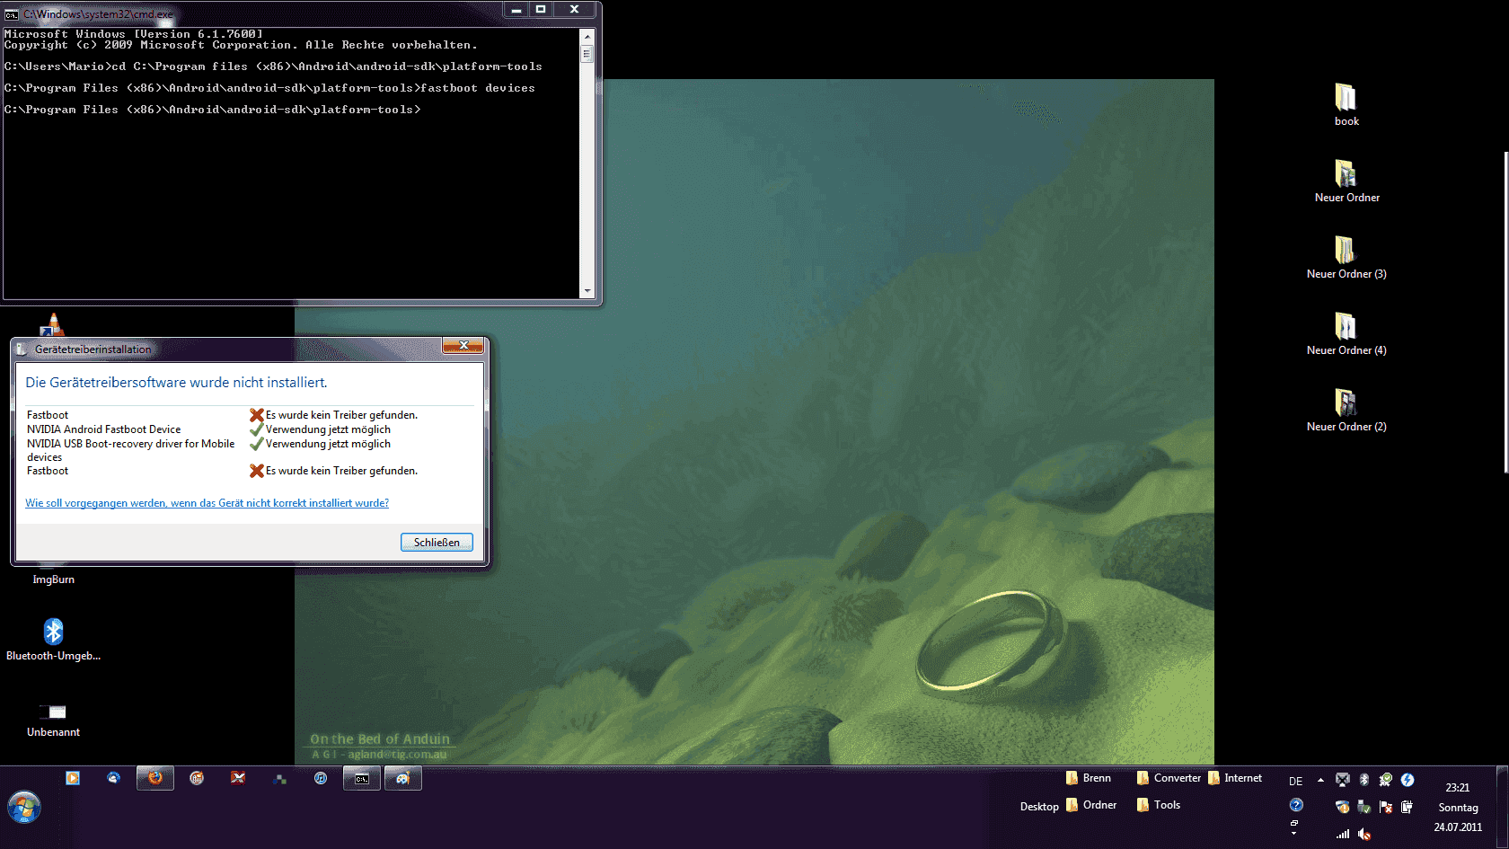This screenshot has width=1509, height=849.
Task: Select the ImgBurn desktop shortcut label
Action: [x=54, y=579]
